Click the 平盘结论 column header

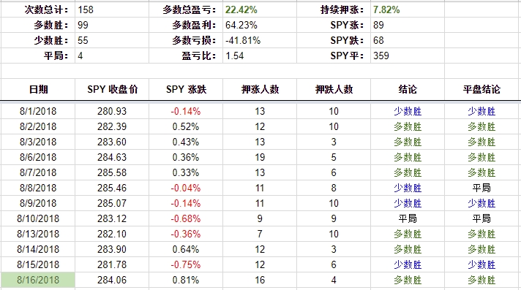(x=481, y=89)
